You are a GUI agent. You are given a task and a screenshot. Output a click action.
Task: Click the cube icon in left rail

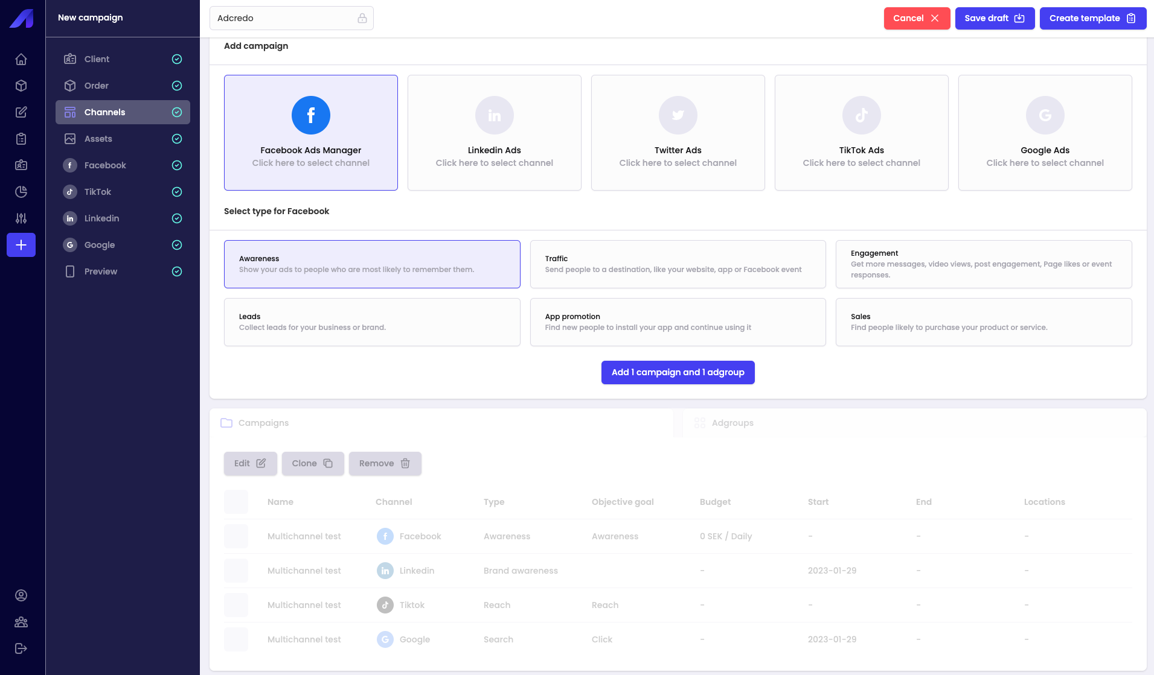(21, 86)
